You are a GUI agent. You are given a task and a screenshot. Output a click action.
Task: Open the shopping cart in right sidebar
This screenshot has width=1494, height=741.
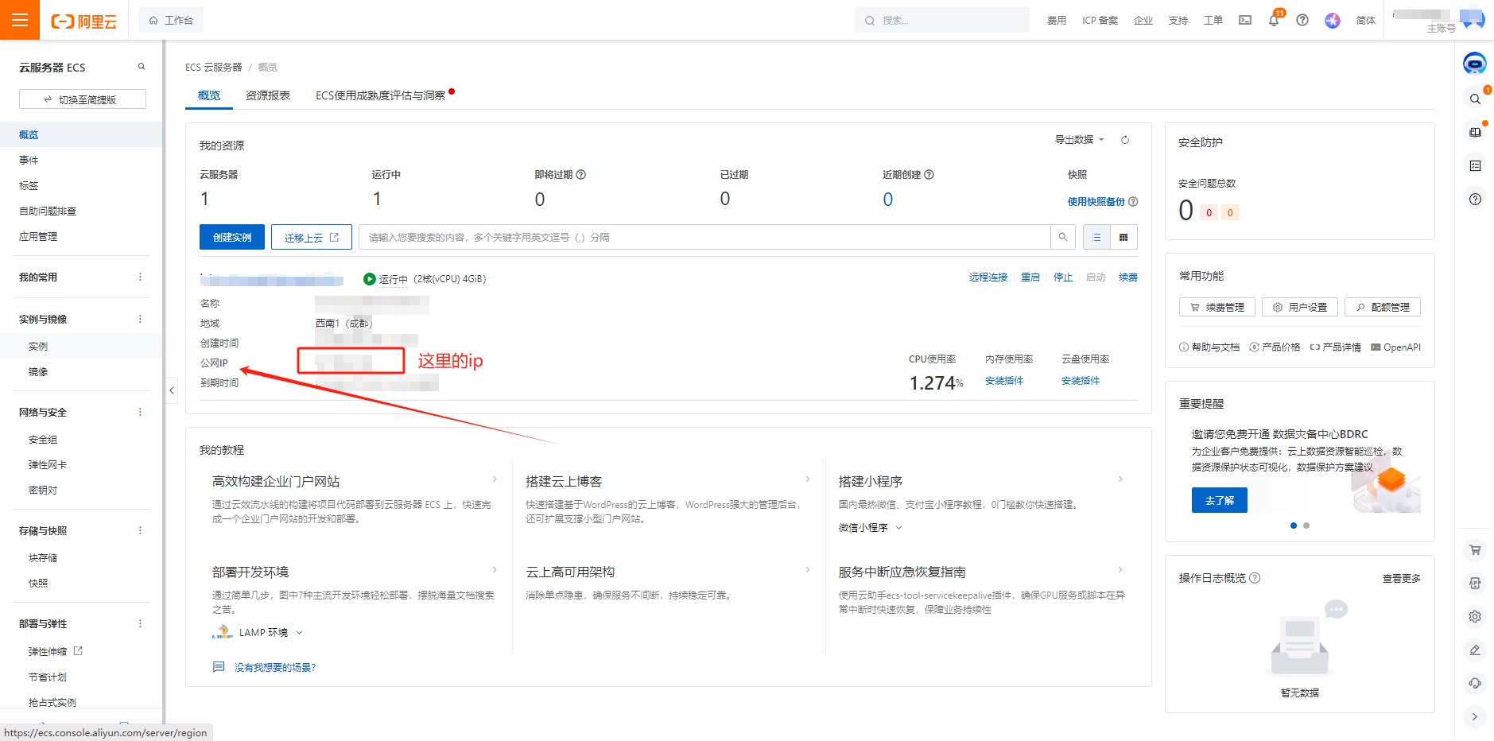pyautogui.click(x=1475, y=550)
